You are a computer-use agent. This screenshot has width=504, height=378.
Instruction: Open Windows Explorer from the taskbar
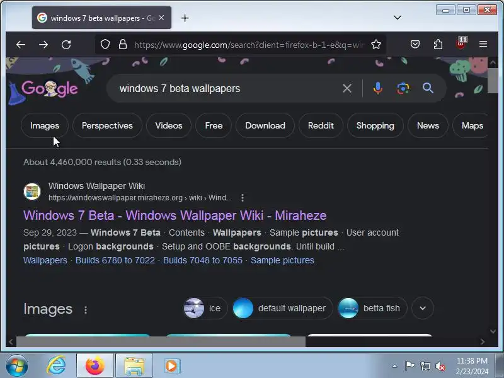tap(134, 365)
